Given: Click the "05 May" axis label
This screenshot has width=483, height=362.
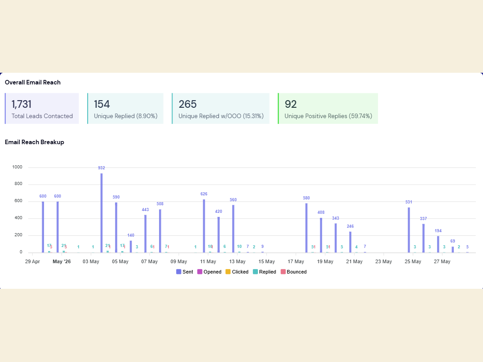Looking at the screenshot, I should 120,262.
